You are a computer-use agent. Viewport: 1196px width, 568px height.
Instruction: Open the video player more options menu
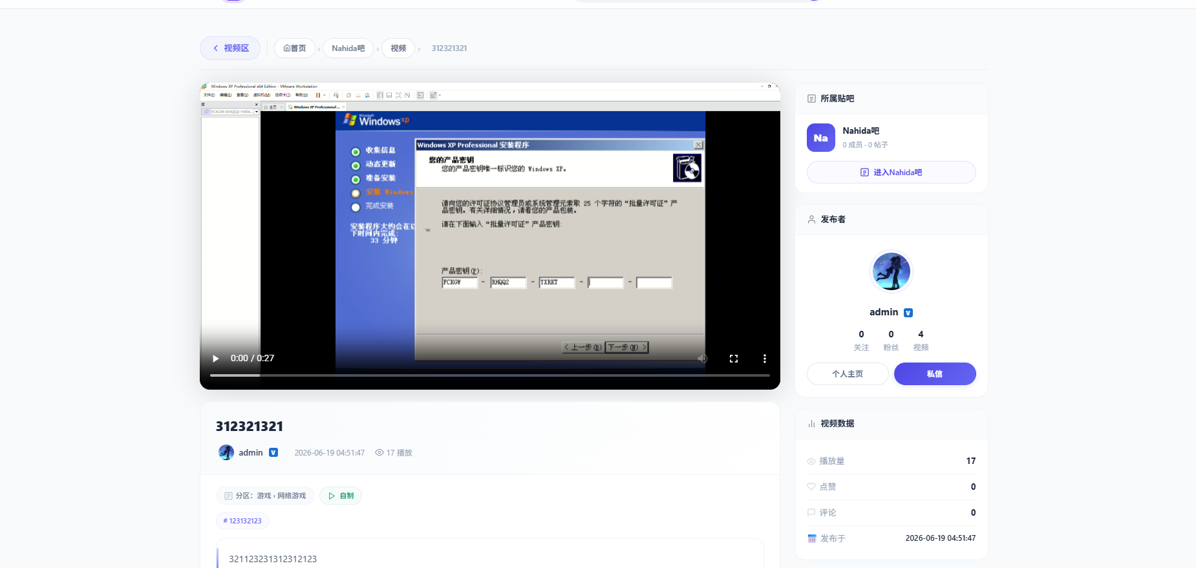pos(765,359)
